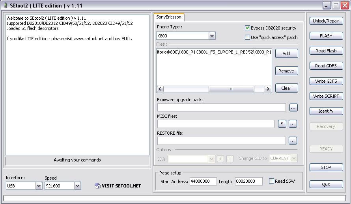Click the Start Address field 44000000
Viewport: 351px width, 204px height.
click(x=203, y=181)
